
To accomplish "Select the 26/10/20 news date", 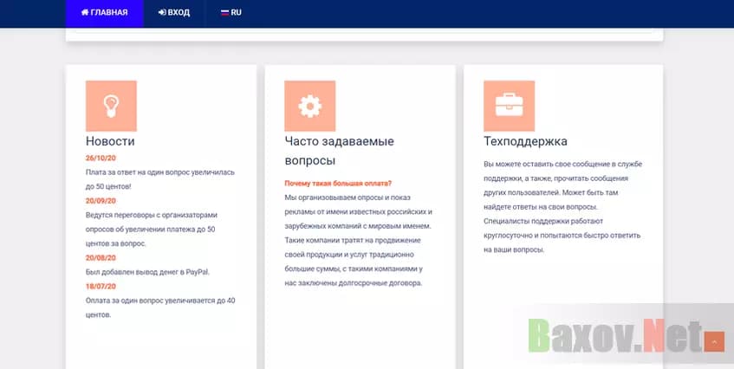I will pos(101,158).
